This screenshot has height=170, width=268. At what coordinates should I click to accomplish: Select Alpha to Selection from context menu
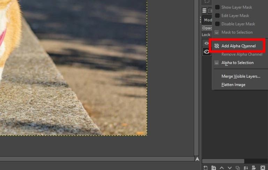pos(237,63)
